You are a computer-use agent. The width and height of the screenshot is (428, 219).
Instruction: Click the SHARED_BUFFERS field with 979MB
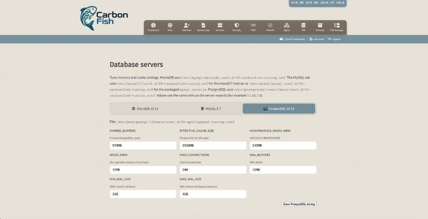[x=143, y=145]
